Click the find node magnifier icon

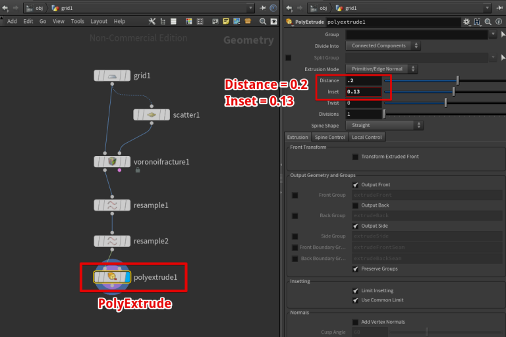click(x=263, y=21)
